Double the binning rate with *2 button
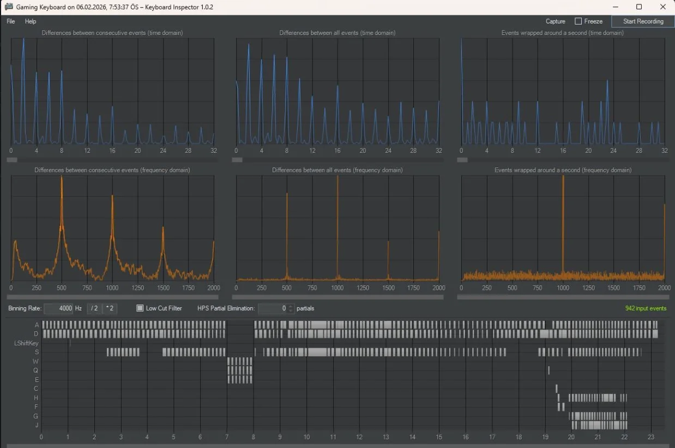This screenshot has width=675, height=448. [x=110, y=308]
